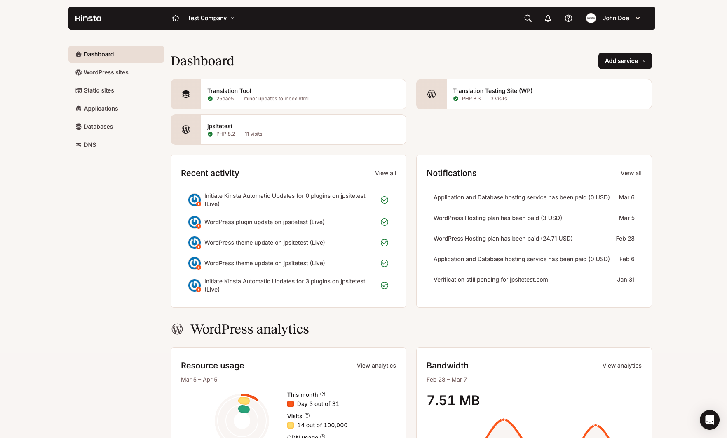Viewport: 727px width, 438px height.
Task: Open Databases in sidebar
Action: [x=116, y=127]
